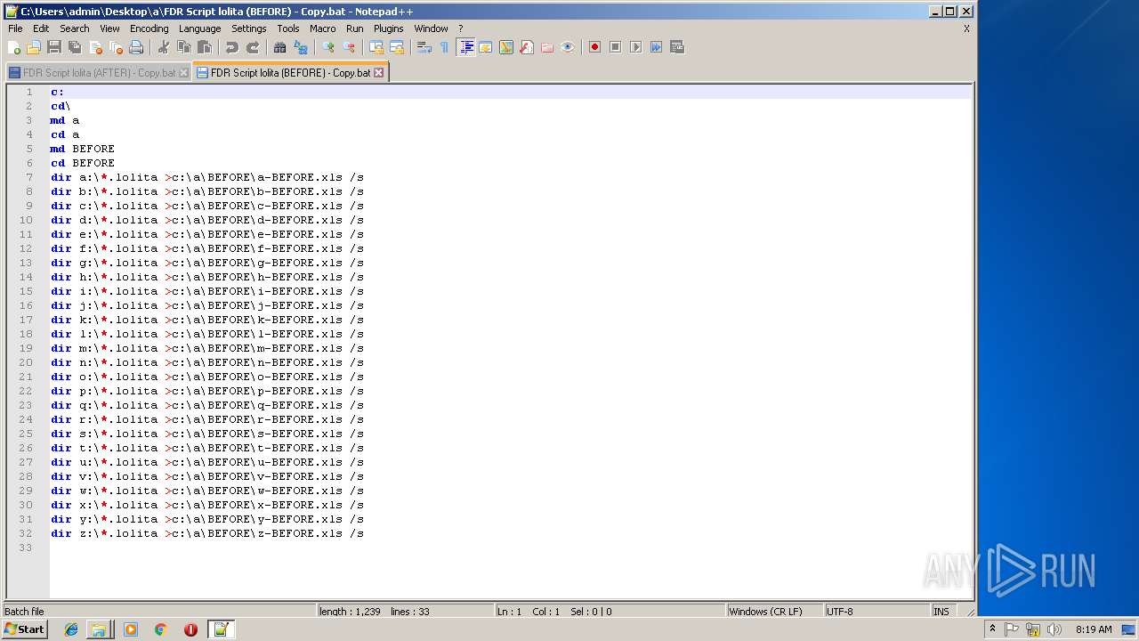Toggle the Function List panel

tap(527, 47)
